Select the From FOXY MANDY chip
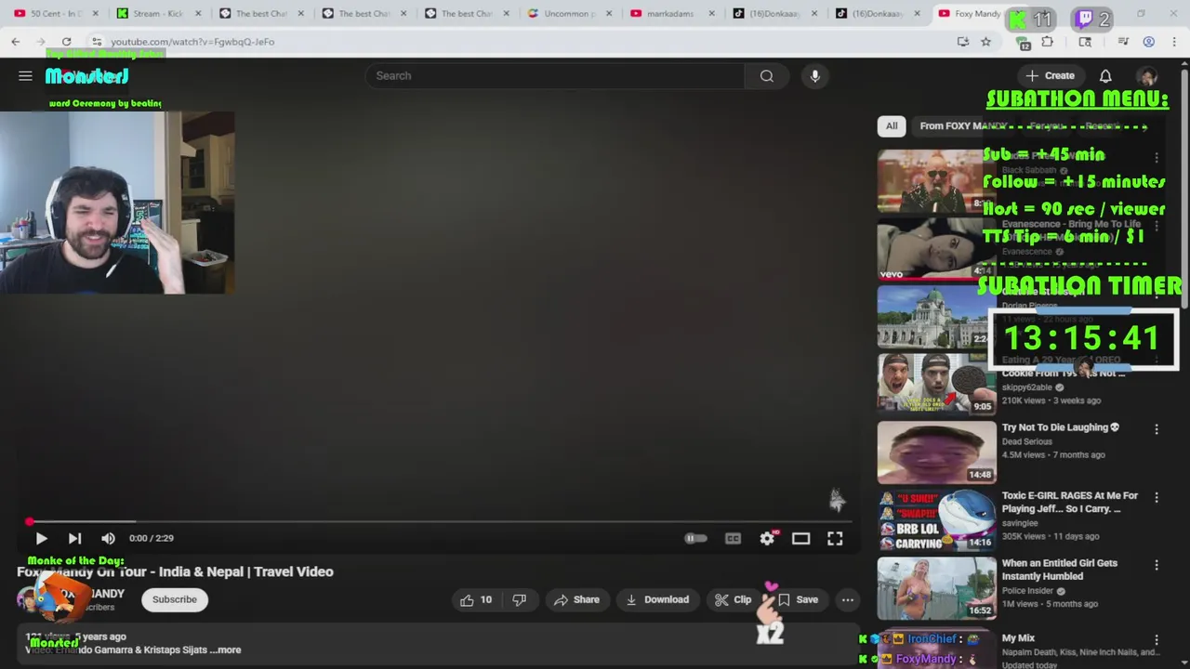 click(x=963, y=126)
